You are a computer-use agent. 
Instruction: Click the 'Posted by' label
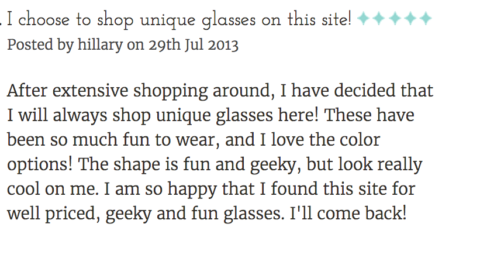(x=40, y=44)
